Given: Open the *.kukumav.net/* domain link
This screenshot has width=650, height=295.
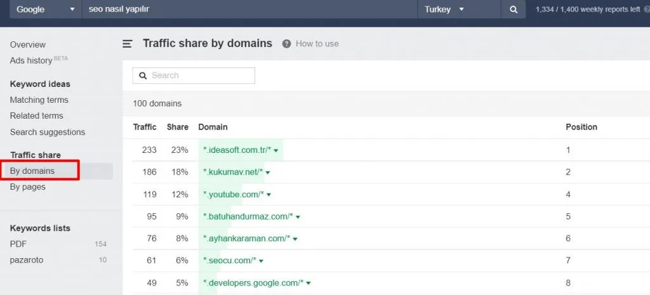Looking at the screenshot, I should 233,172.
